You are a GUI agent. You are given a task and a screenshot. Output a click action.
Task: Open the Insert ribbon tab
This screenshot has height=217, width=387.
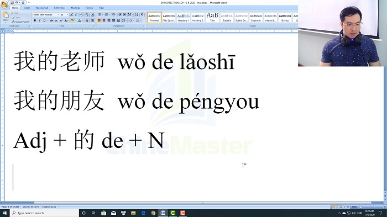pos(27,8)
